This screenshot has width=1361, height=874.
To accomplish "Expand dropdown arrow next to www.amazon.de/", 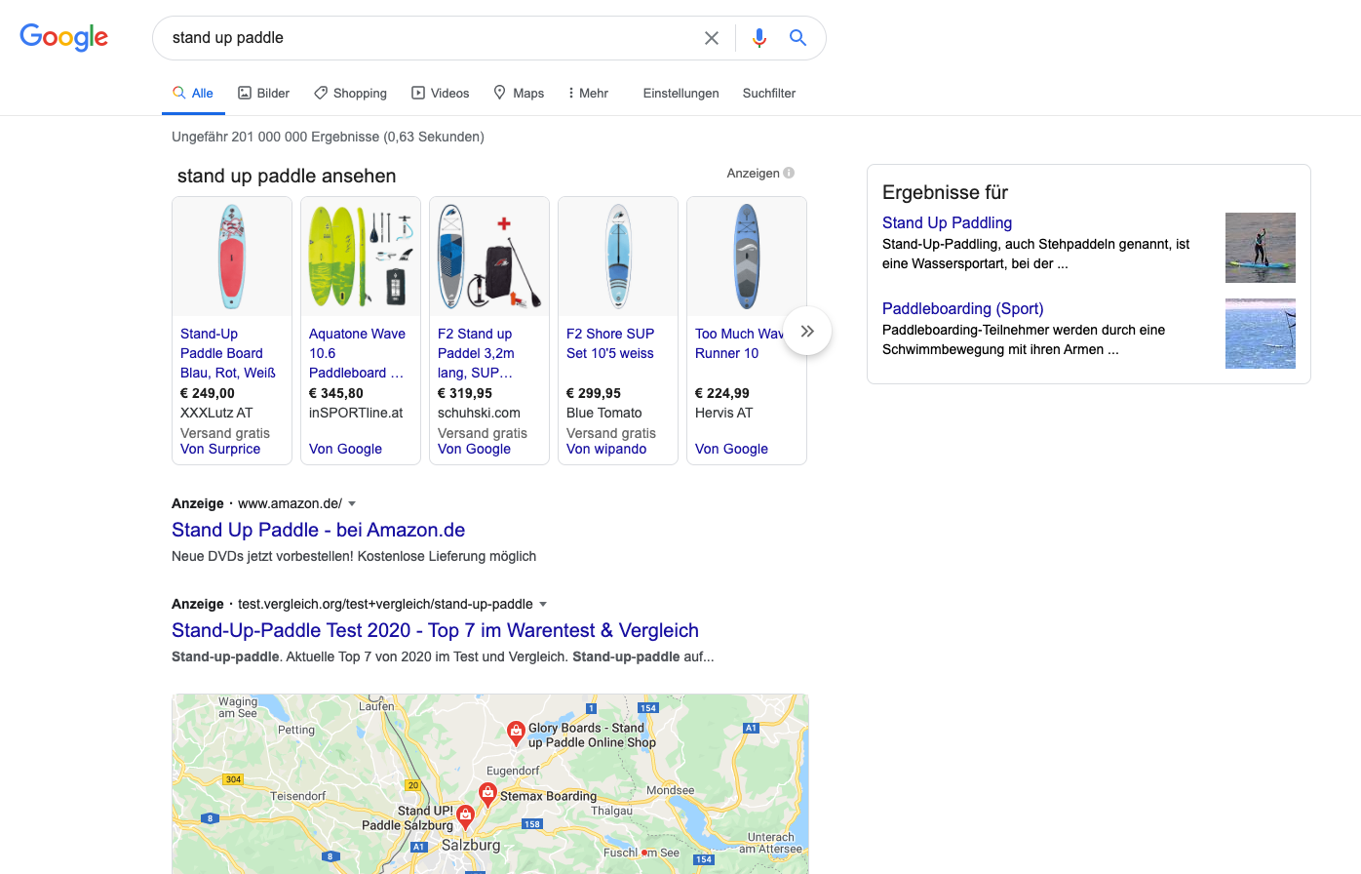I will pyautogui.click(x=352, y=503).
